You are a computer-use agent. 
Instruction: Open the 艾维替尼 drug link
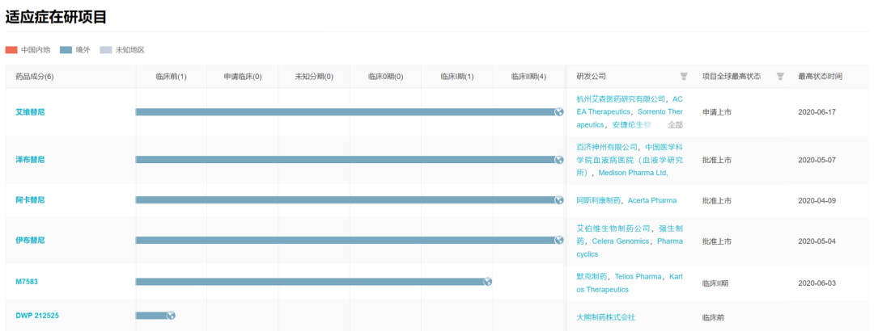point(30,112)
